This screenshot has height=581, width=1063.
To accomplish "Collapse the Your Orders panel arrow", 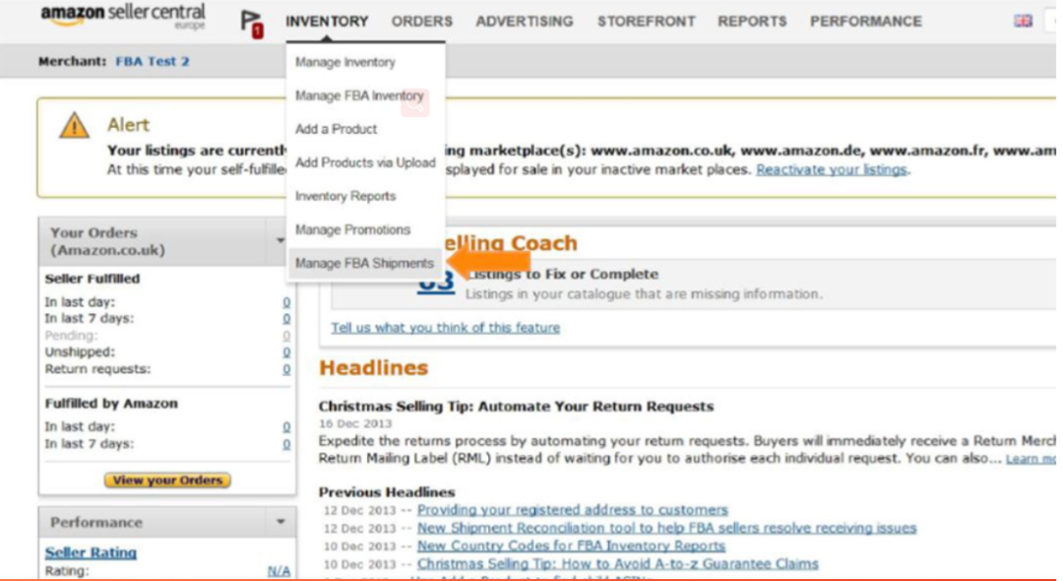I will tap(280, 240).
